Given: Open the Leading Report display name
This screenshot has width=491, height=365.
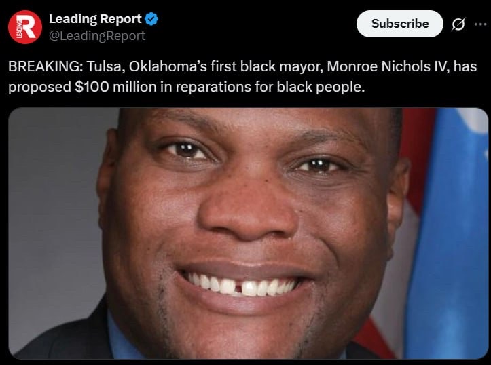Looking at the screenshot, I should coord(95,19).
